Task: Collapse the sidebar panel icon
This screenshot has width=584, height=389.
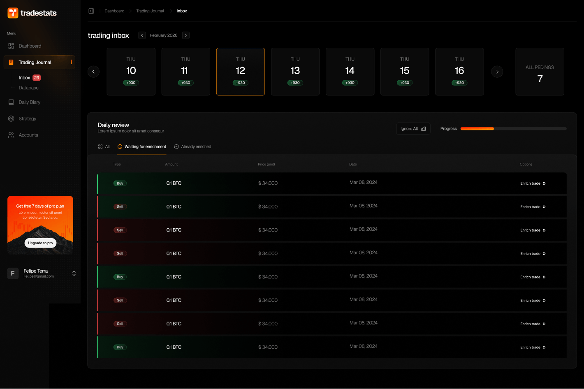Action: [91, 11]
